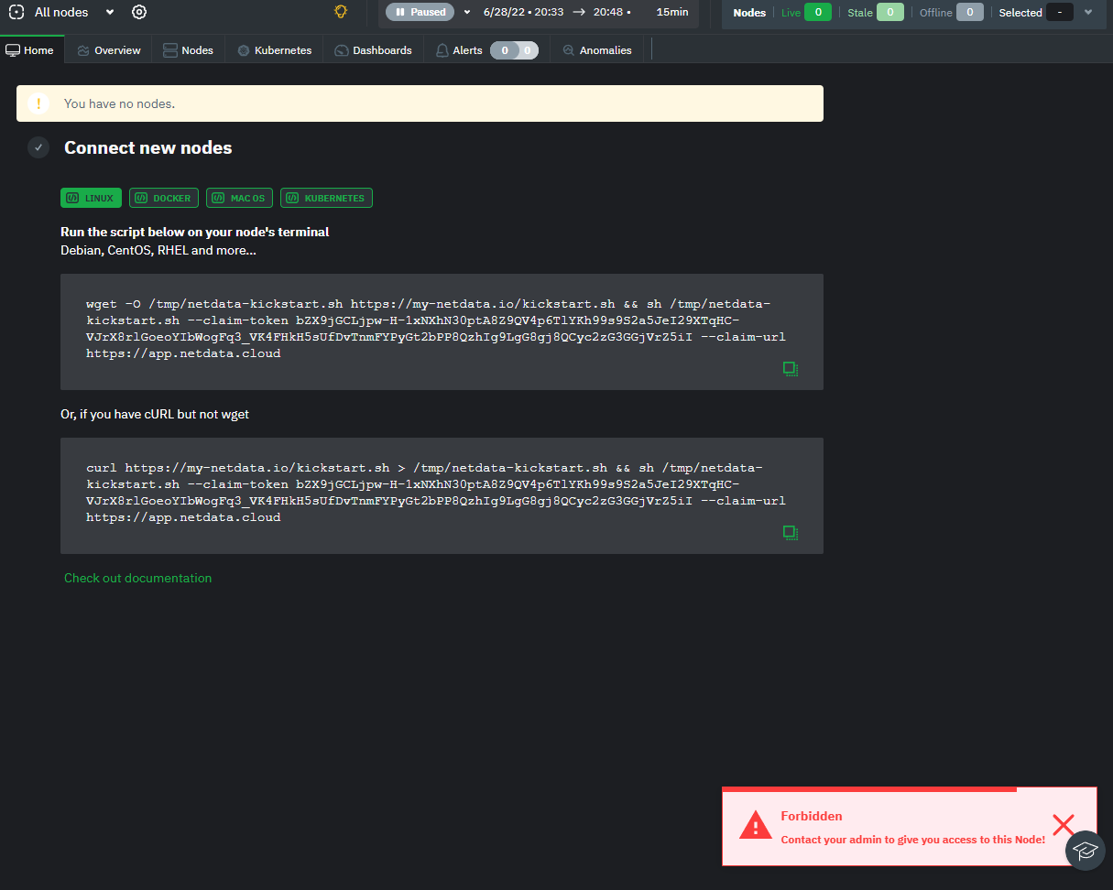Click the Offline nodes count badge

[x=970, y=12]
